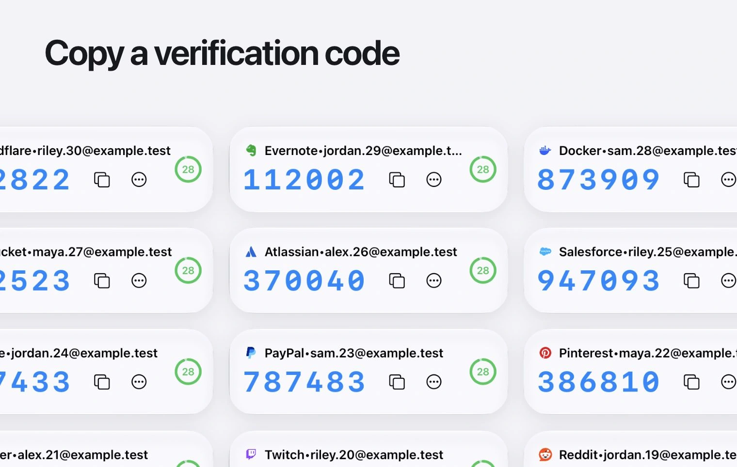737x467 pixels.
Task: Click the PayPal sam.23@example.test label
Action: point(354,353)
